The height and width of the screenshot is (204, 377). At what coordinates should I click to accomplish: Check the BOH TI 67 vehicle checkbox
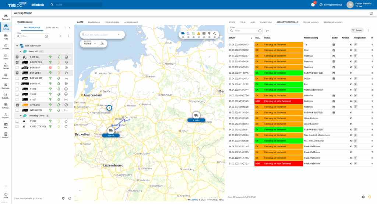coord(17,68)
